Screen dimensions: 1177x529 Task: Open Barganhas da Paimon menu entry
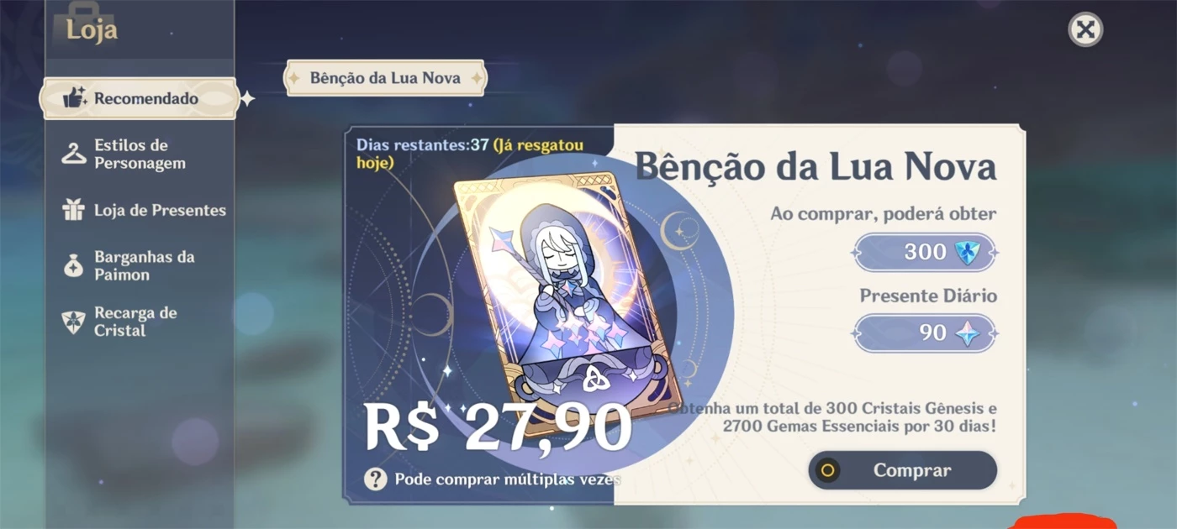[x=140, y=265]
